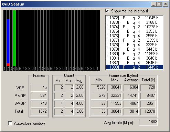Select frame 1382 row with 3646 b

pyautogui.click(x=134, y=63)
